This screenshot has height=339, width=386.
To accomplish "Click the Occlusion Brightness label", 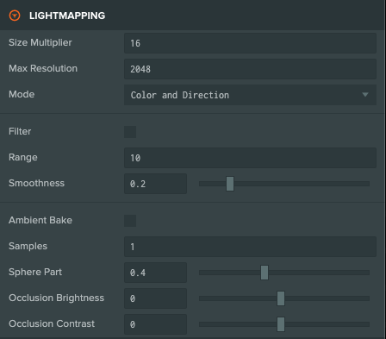I will [x=56, y=298].
